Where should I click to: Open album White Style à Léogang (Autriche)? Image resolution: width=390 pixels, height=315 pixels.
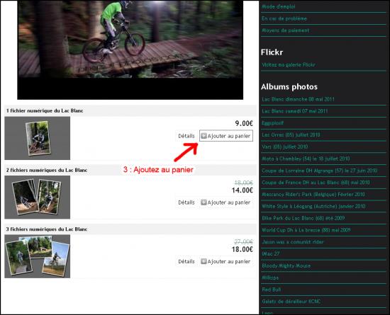pyautogui.click(x=313, y=206)
